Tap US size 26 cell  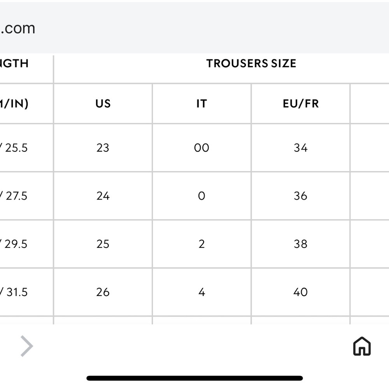pos(103,292)
